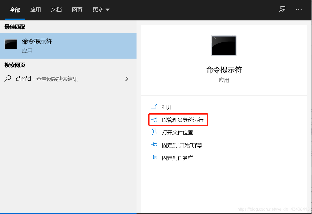Click the 打开 (Open) icon next to its label
Image resolution: width=312 pixels, height=214 pixels.
point(154,107)
